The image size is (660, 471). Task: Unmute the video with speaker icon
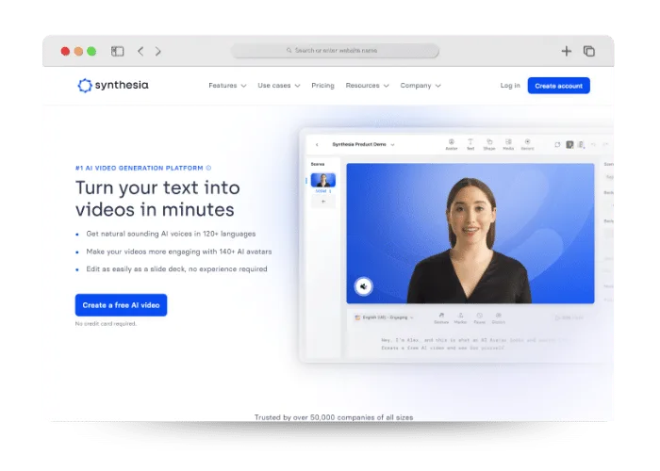pyautogui.click(x=363, y=286)
